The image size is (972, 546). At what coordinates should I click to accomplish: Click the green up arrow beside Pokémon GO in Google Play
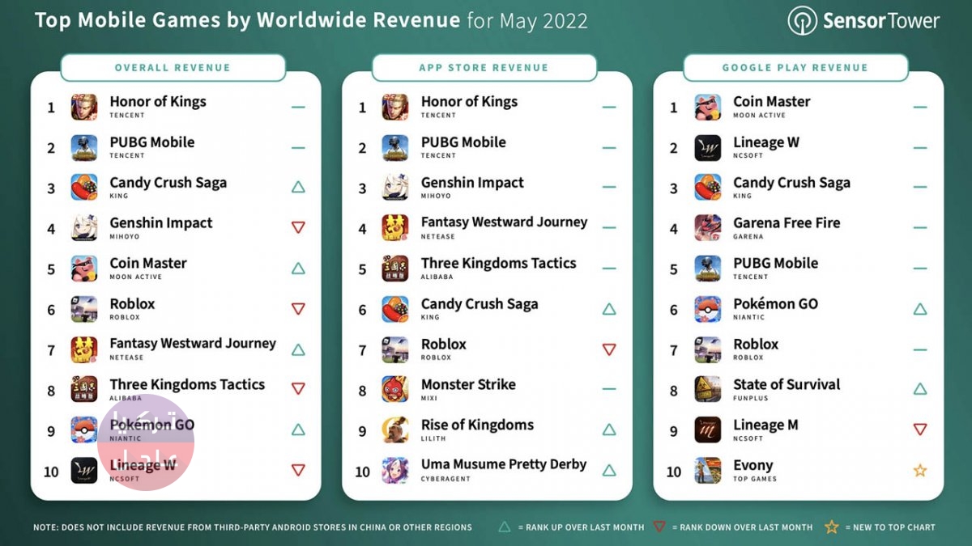919,309
